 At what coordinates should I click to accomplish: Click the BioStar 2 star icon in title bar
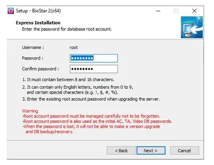pos(11,11)
